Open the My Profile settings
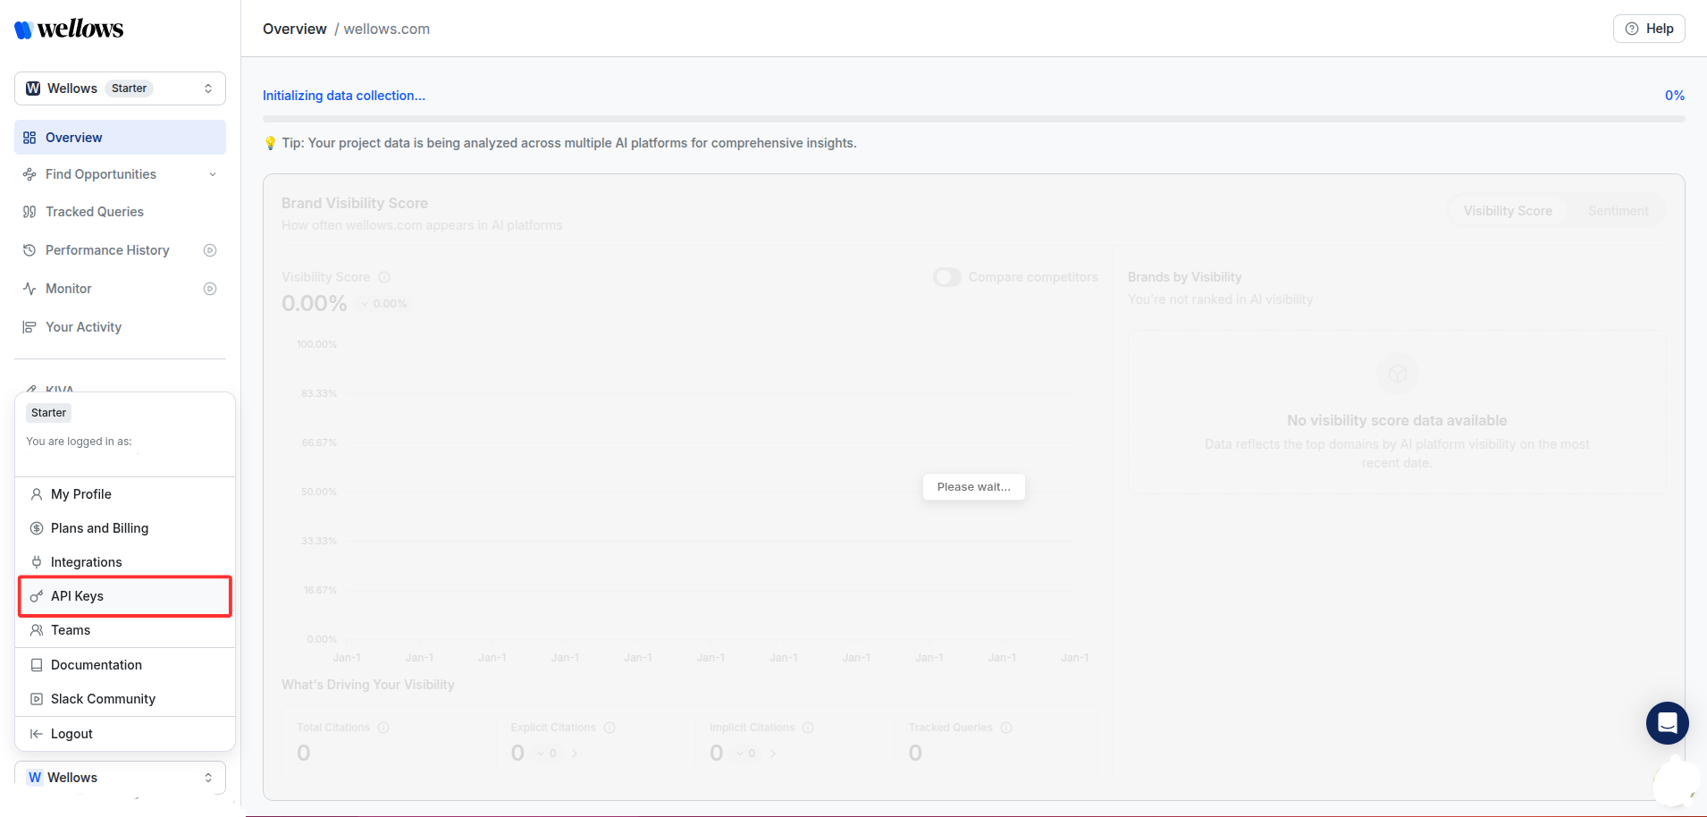 [81, 493]
